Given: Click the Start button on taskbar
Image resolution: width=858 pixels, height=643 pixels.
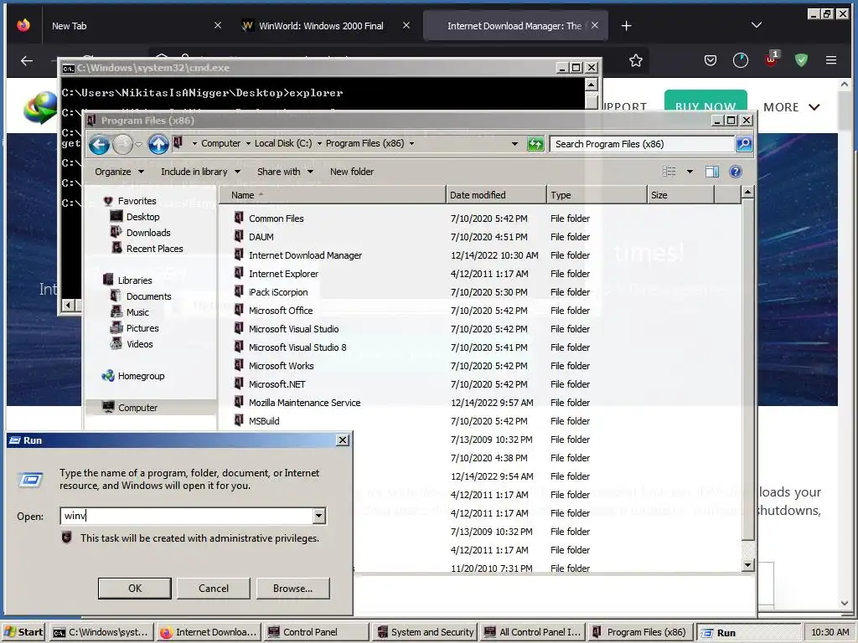Looking at the screenshot, I should click(x=24, y=632).
